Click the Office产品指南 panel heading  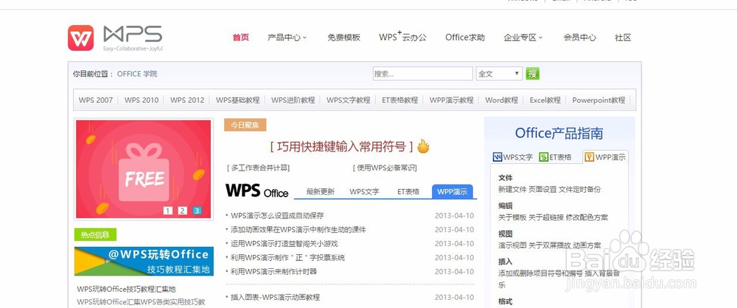(x=559, y=133)
